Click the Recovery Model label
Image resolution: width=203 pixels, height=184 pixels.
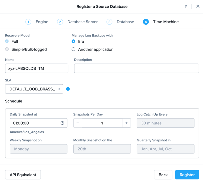(18, 36)
